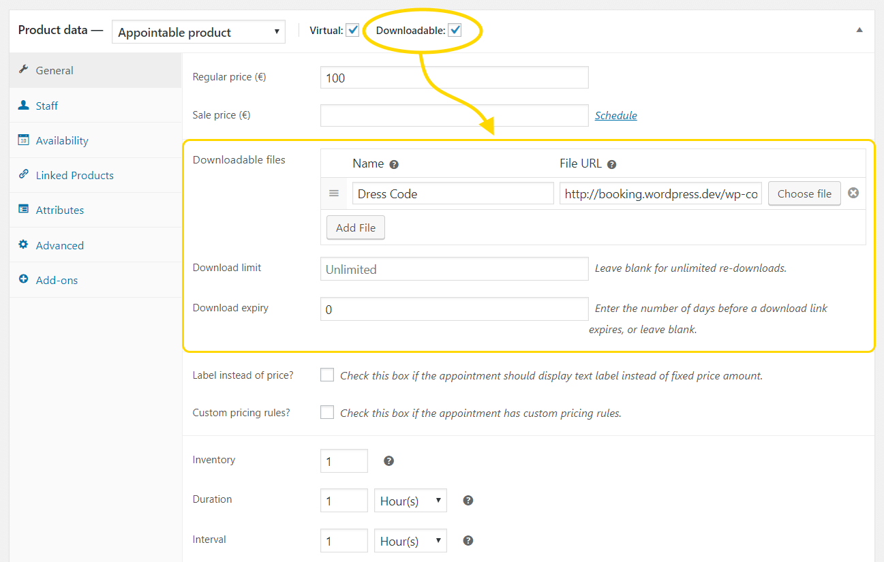Click the Download expiry field
The width and height of the screenshot is (884, 562).
455,309
